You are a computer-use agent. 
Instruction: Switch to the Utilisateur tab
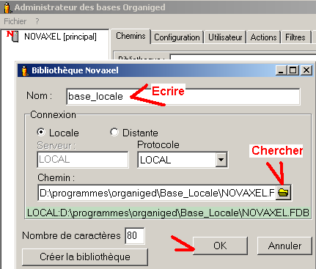point(225,37)
